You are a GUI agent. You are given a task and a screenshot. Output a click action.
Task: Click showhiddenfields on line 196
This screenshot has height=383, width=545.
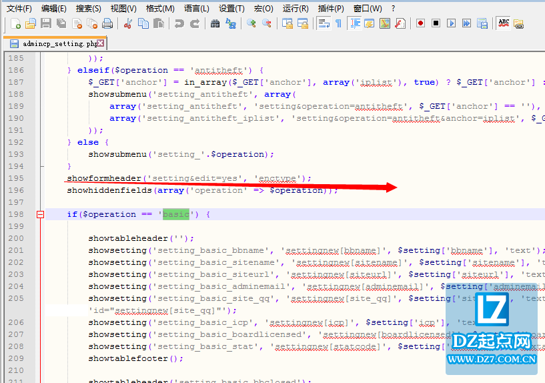point(109,190)
